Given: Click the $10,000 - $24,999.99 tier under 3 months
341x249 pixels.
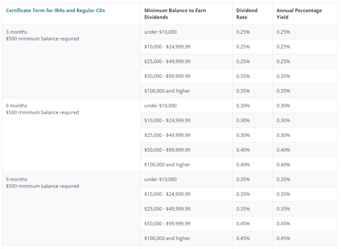Looking at the screenshot, I should click(167, 47).
